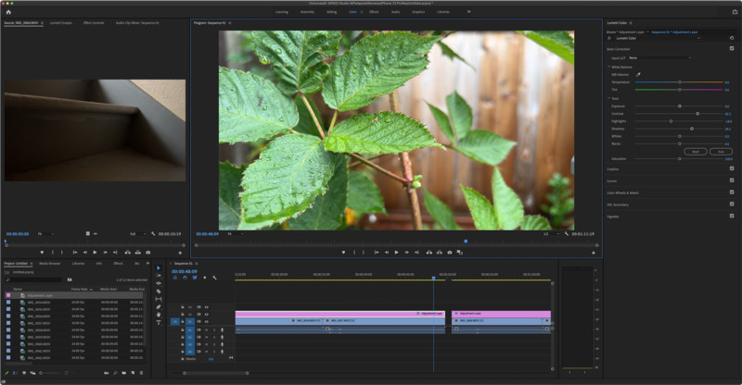Image resolution: width=742 pixels, height=385 pixels.
Task: Click the Auto button in Tone
Action: point(721,151)
